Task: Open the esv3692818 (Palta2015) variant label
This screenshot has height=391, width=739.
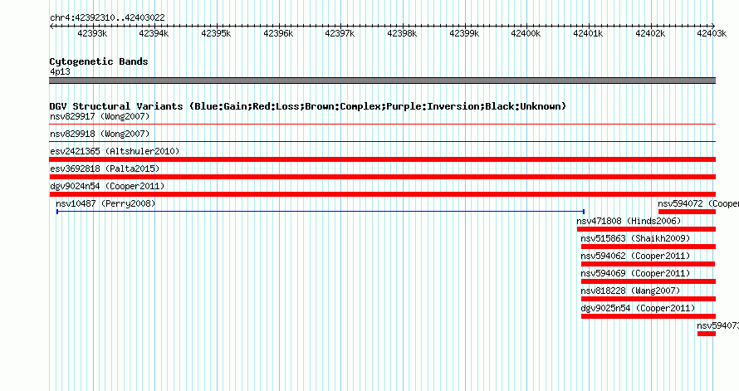Action: click(x=105, y=169)
